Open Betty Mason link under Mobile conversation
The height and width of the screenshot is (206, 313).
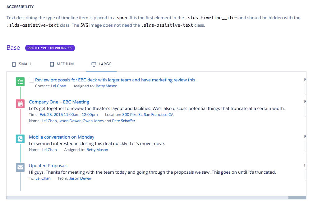point(97,150)
